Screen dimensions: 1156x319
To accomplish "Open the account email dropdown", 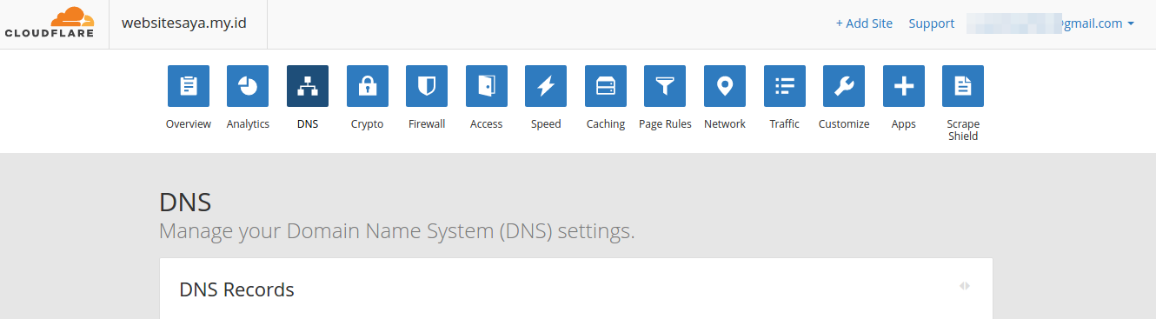I will tap(1051, 23).
